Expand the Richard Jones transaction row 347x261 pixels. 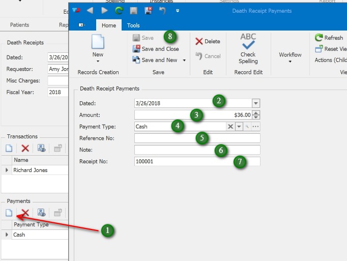(x=7, y=170)
